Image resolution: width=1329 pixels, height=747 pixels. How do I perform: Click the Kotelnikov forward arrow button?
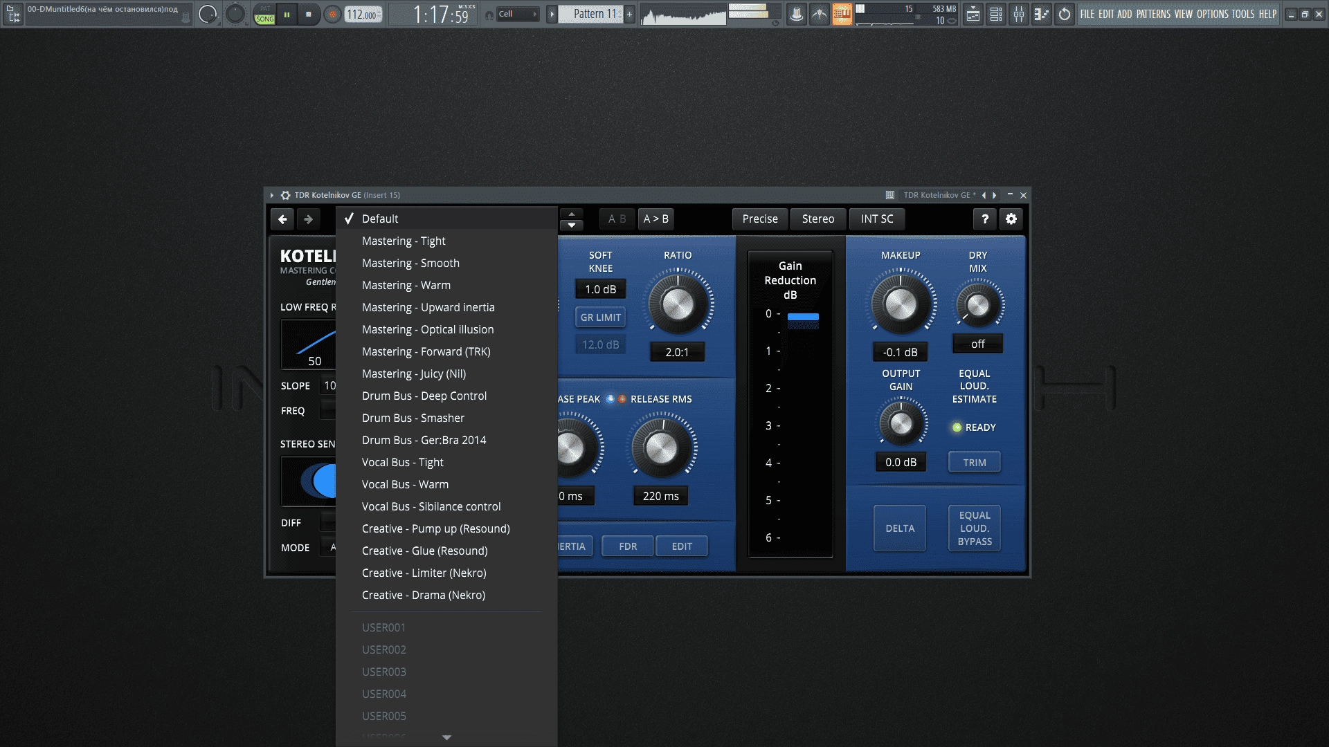pos(309,219)
